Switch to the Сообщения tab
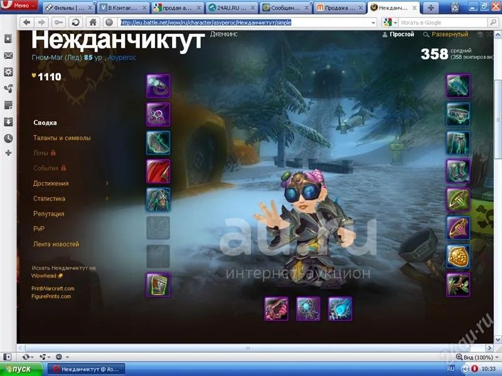Image resolution: width=502 pixels, height=376 pixels. point(286,8)
